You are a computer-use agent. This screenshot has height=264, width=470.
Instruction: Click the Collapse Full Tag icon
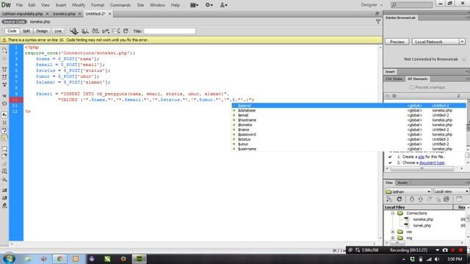coord(4,70)
